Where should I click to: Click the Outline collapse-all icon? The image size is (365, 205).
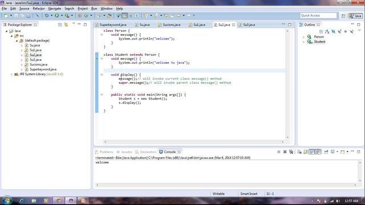(321, 31)
